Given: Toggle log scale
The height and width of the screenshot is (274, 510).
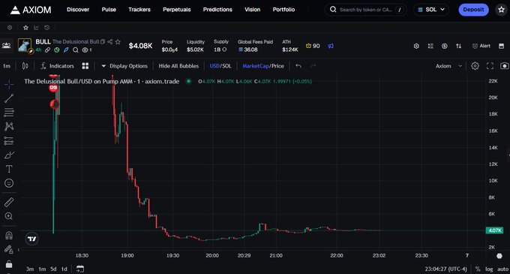Looking at the screenshot, I should [489, 269].
